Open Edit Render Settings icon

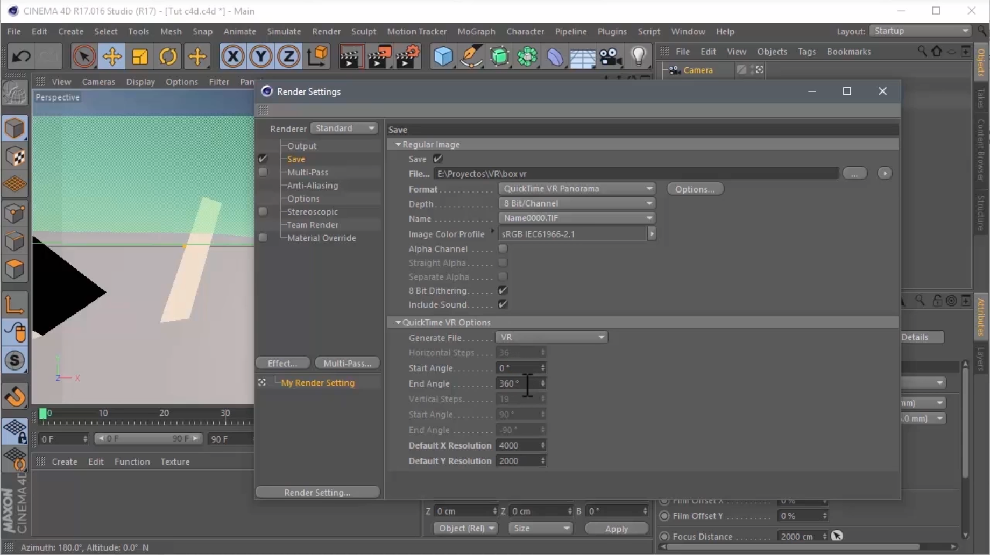pyautogui.click(x=408, y=56)
